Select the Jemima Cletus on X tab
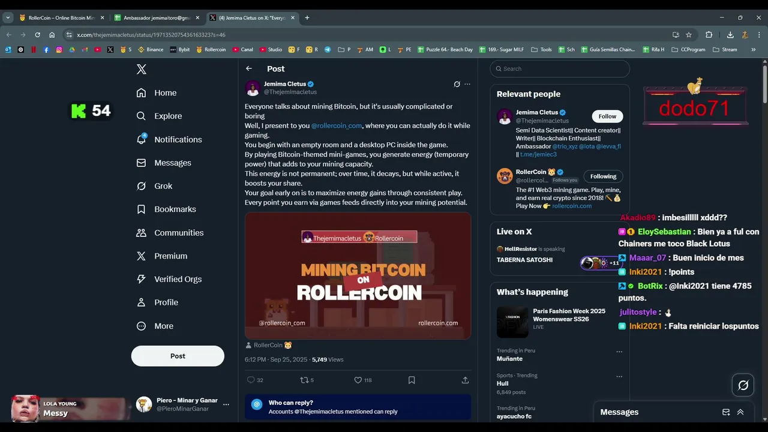The height and width of the screenshot is (432, 768). pyautogui.click(x=252, y=17)
